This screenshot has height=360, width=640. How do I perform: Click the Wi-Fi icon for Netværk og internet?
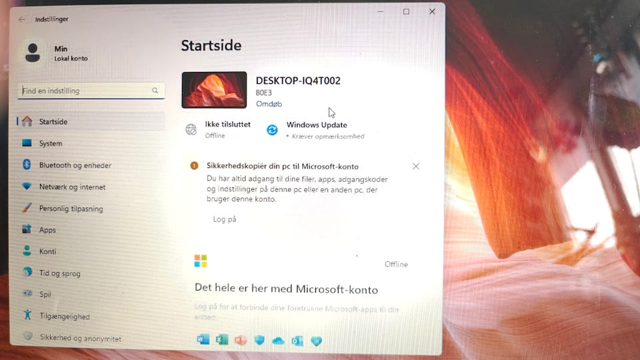pyautogui.click(x=27, y=186)
